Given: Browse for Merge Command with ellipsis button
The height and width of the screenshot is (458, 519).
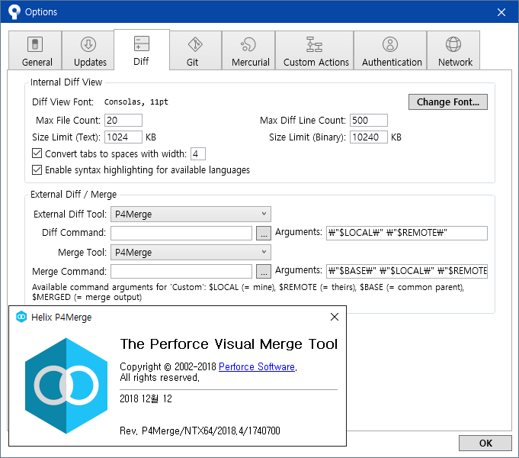Looking at the screenshot, I should (264, 271).
